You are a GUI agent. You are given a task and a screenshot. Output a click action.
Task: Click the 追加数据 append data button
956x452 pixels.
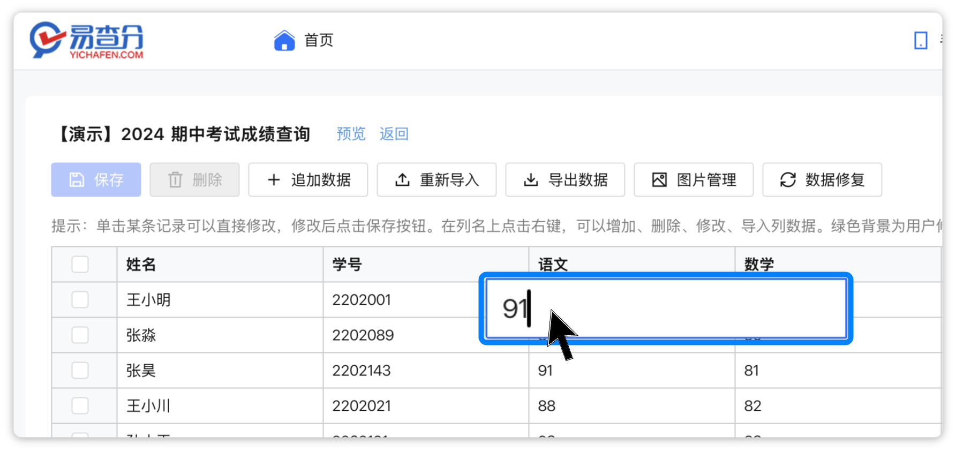tap(308, 180)
